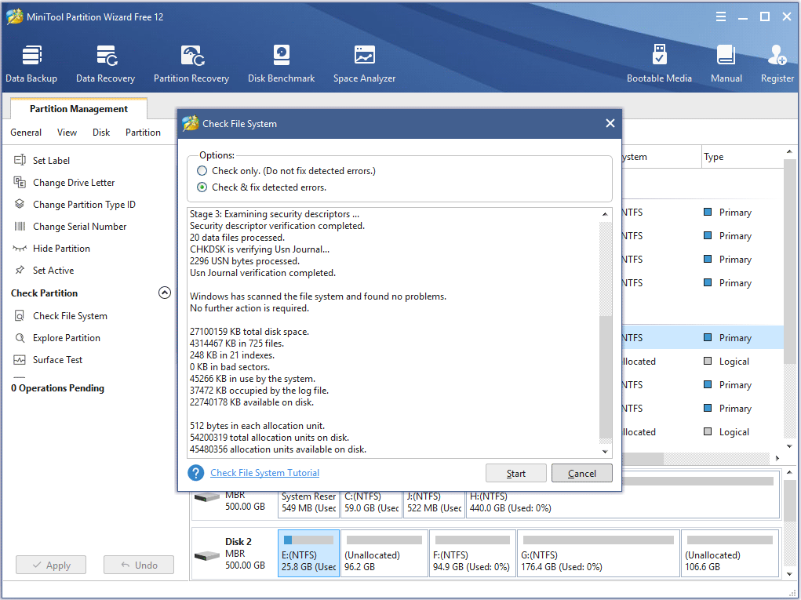Open the View menu
Image resolution: width=801 pixels, height=600 pixels.
point(67,133)
